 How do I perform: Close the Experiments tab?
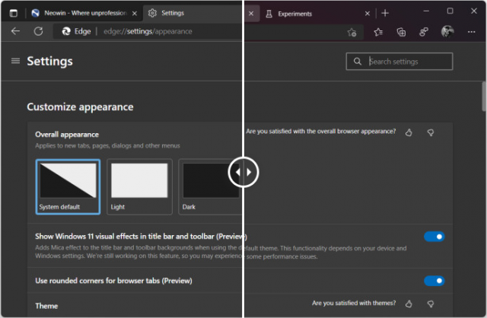pos(368,14)
